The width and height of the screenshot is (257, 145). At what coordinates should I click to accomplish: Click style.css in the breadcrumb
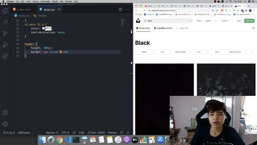tap(24, 16)
